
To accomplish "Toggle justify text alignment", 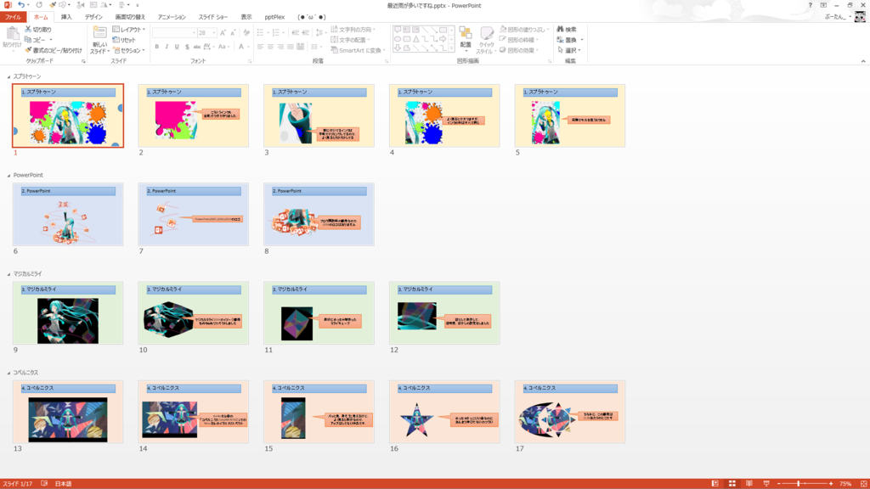I will point(291,48).
